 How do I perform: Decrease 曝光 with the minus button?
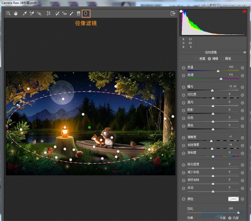point(183,87)
